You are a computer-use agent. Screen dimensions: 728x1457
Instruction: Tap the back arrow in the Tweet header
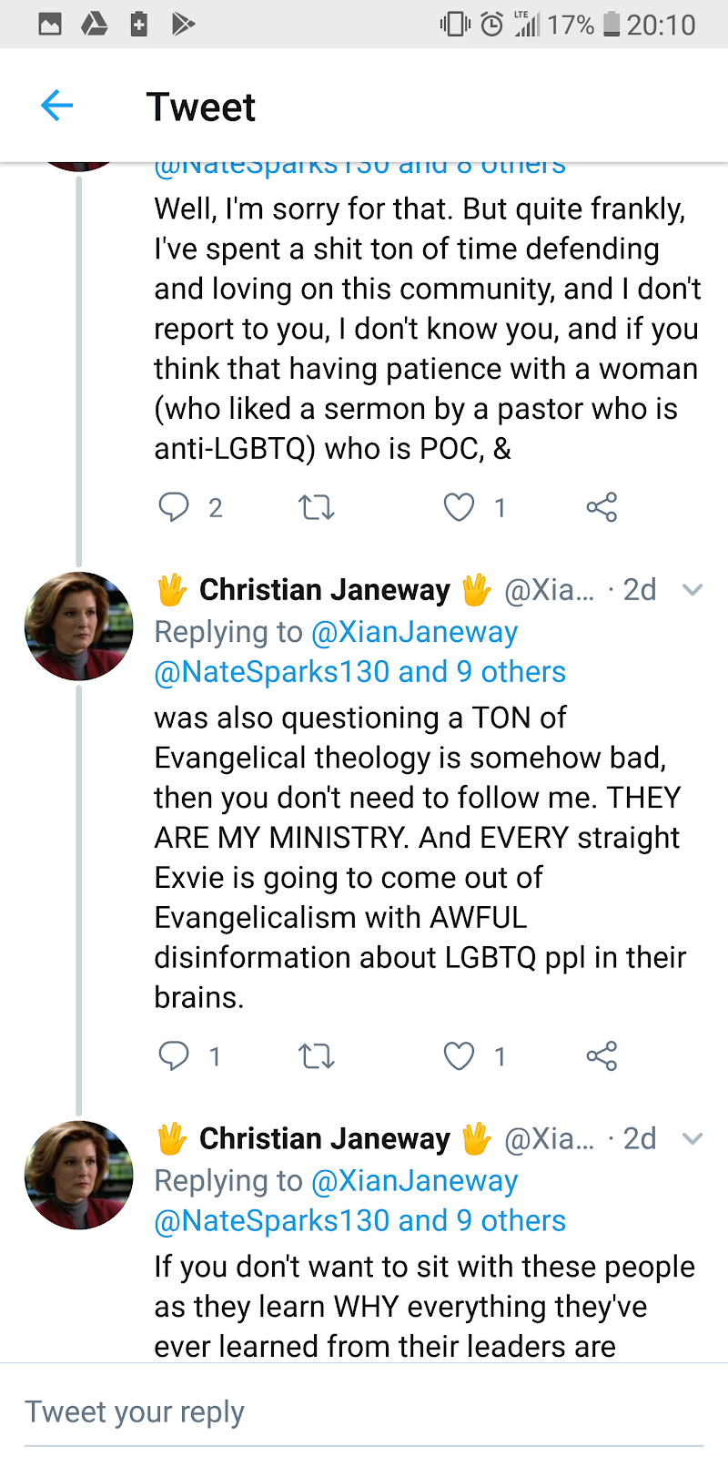click(x=56, y=106)
